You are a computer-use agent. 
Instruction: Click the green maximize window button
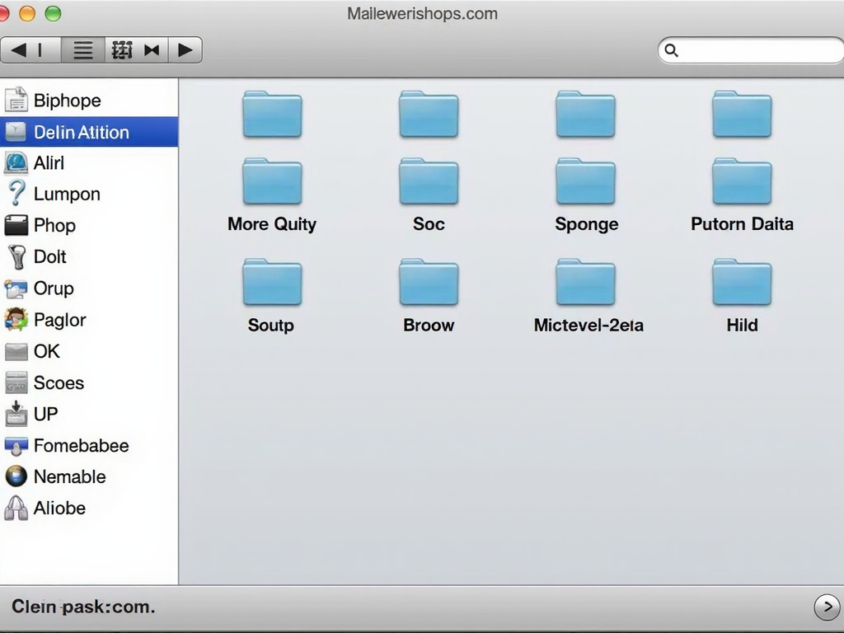tap(53, 13)
